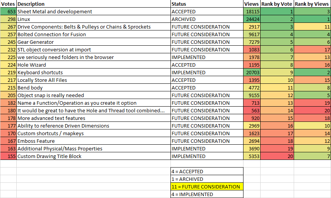Select FUTURE CONSIDERATION status of Gear Generator
The width and height of the screenshot is (331, 198).
pyautogui.click(x=207, y=42)
